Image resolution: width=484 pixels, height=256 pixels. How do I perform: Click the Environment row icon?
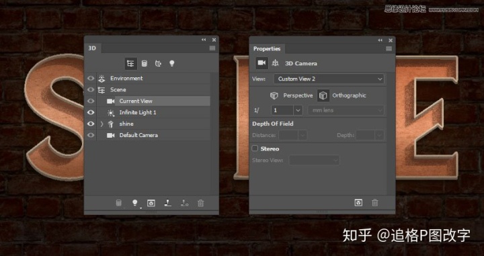tap(102, 79)
